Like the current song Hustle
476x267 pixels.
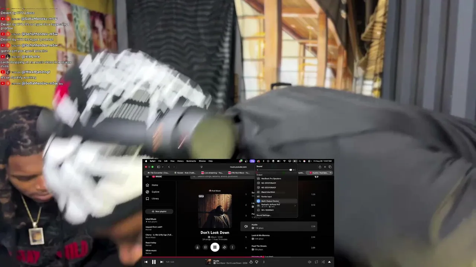coord(251,262)
